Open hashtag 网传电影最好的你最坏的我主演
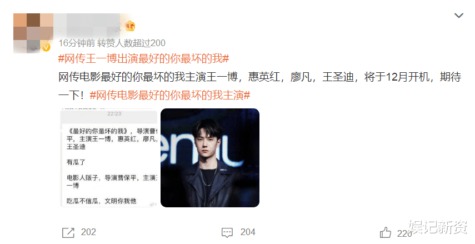Screen dimensions: 475x244 pyautogui.click(x=170, y=96)
